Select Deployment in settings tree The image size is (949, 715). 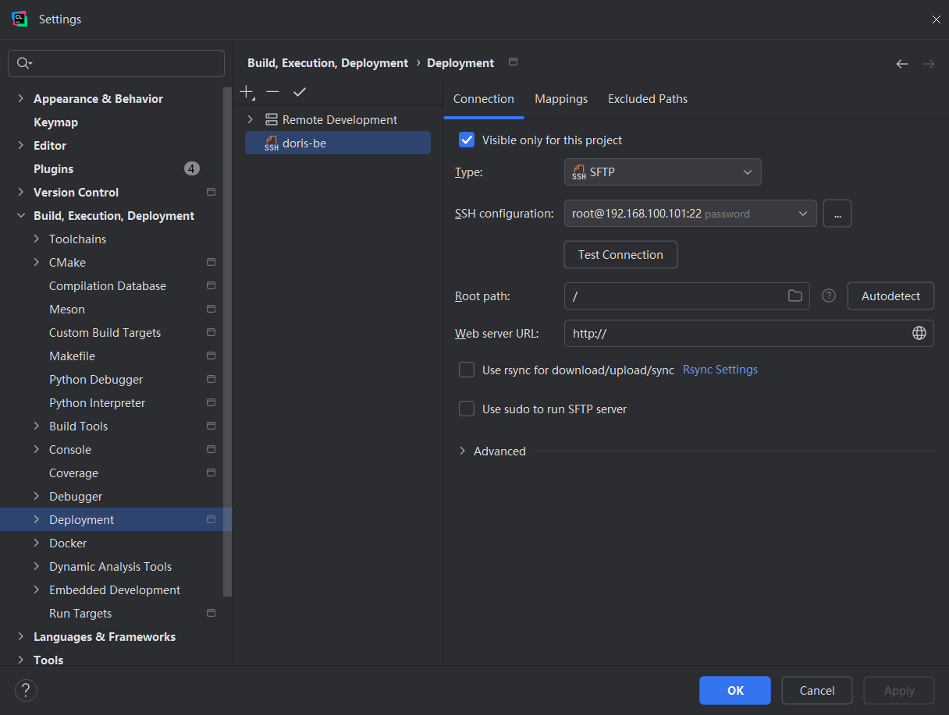[x=116, y=520]
